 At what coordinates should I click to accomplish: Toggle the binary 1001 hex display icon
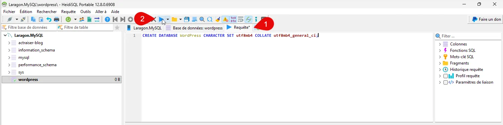pos(233,19)
